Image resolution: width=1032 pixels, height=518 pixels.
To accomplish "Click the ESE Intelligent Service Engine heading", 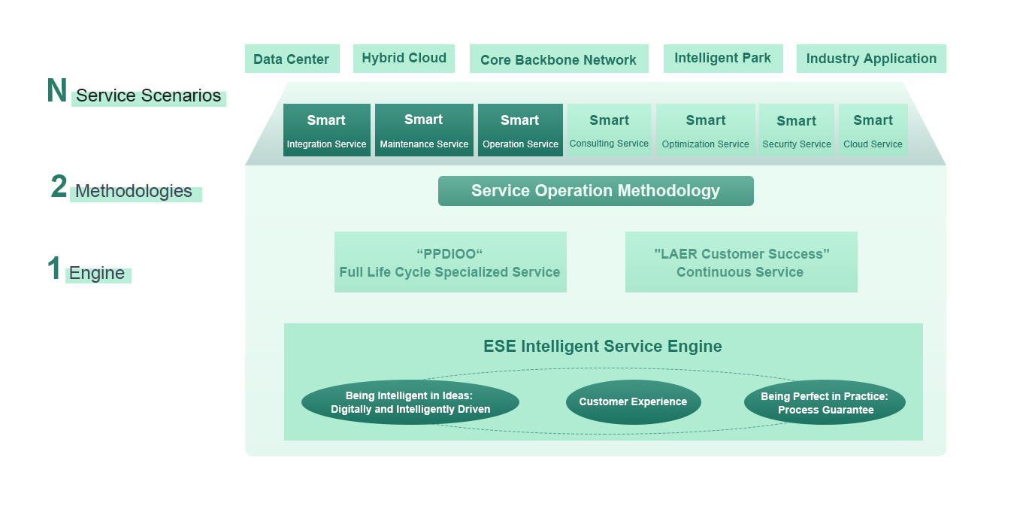I will pos(603,347).
